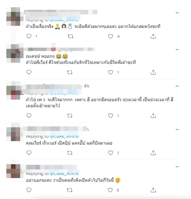Open more options on the last tweet
This screenshot has height=199, width=191.
click(177, 167)
